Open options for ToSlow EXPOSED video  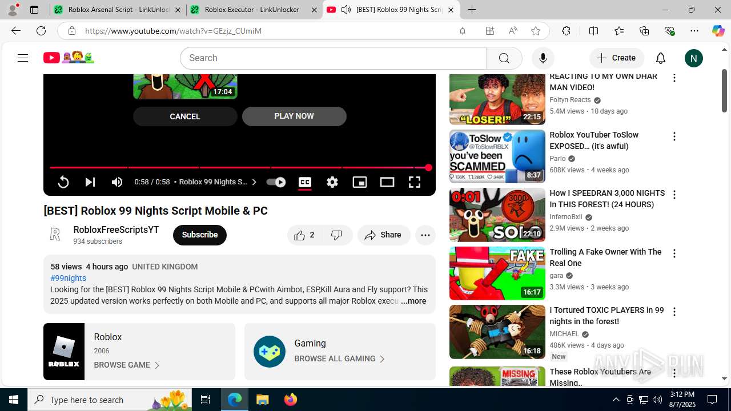click(x=674, y=136)
